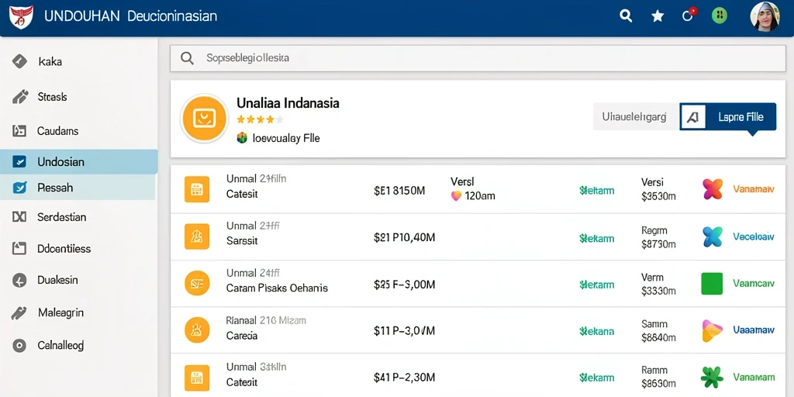794x397 pixels.
Task: Click the Maleagrin sidebar wrench icon
Action: [19, 312]
